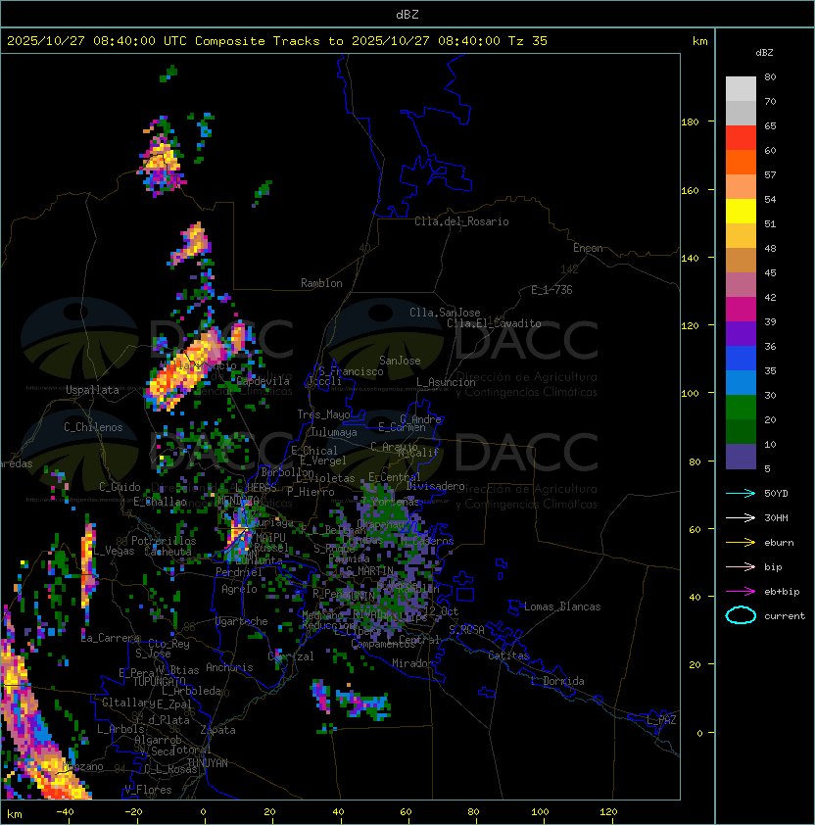The image size is (815, 825).
Task: Select the bip pink arrow legend icon
Action: tap(741, 567)
